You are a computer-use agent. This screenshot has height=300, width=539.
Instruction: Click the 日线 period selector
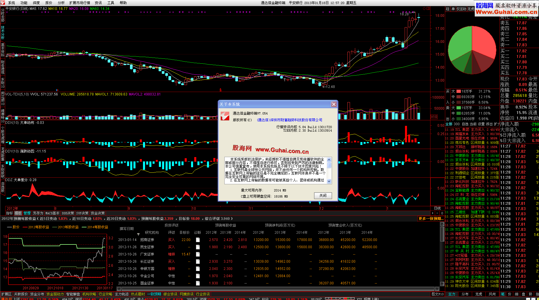click(437, 208)
